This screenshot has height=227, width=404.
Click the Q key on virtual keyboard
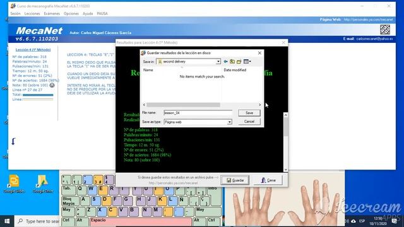tap(81, 190)
